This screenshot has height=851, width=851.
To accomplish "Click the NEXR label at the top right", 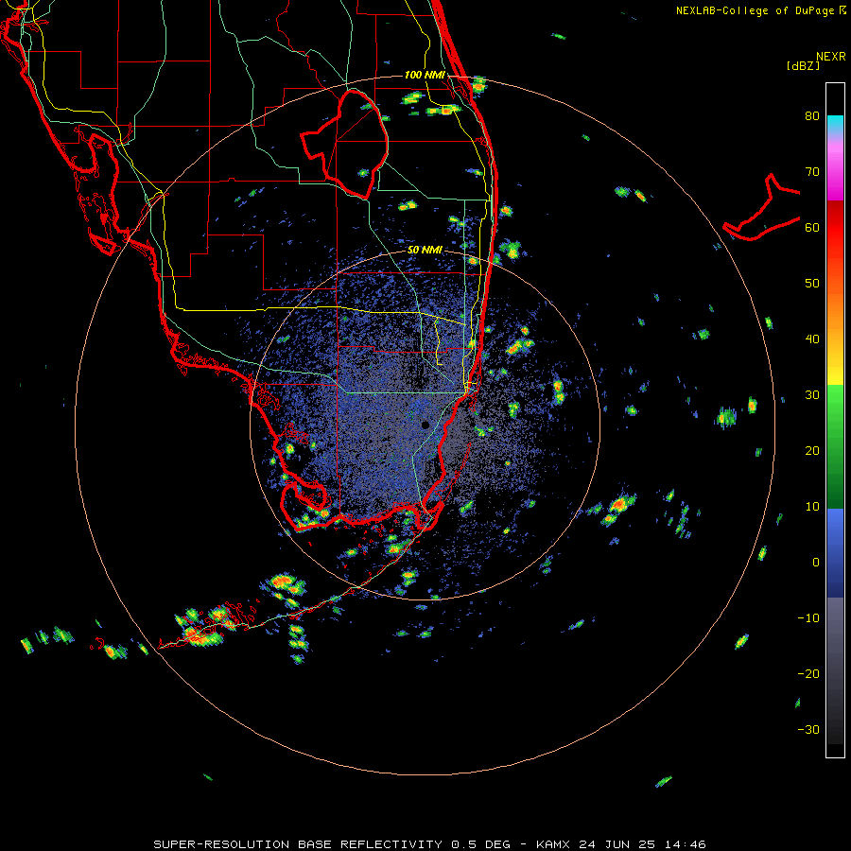I will point(830,57).
